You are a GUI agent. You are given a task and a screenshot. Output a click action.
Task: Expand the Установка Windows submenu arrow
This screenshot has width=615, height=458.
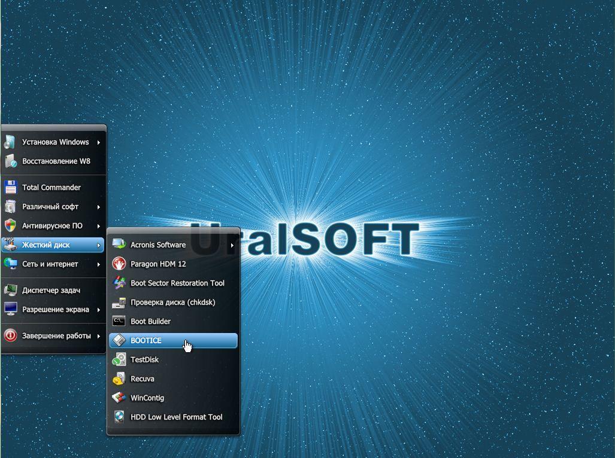click(x=98, y=142)
